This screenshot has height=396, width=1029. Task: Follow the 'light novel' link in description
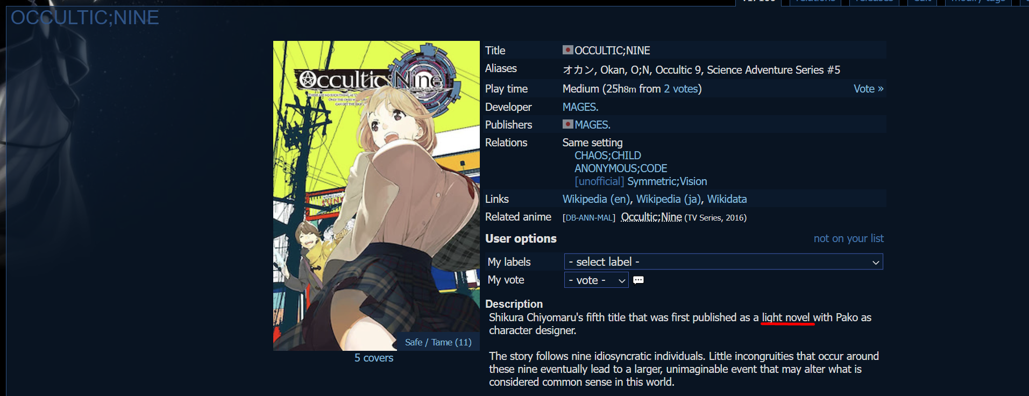tap(786, 317)
